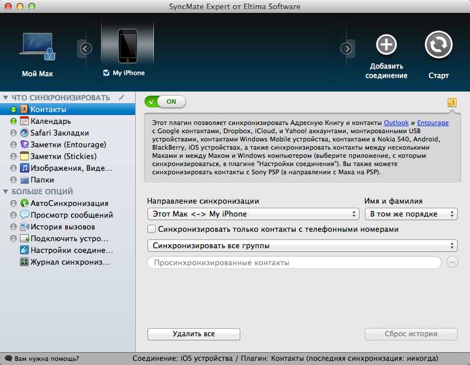Open the Имя и фамилия order dropdown
The image size is (470, 365).
tap(411, 214)
